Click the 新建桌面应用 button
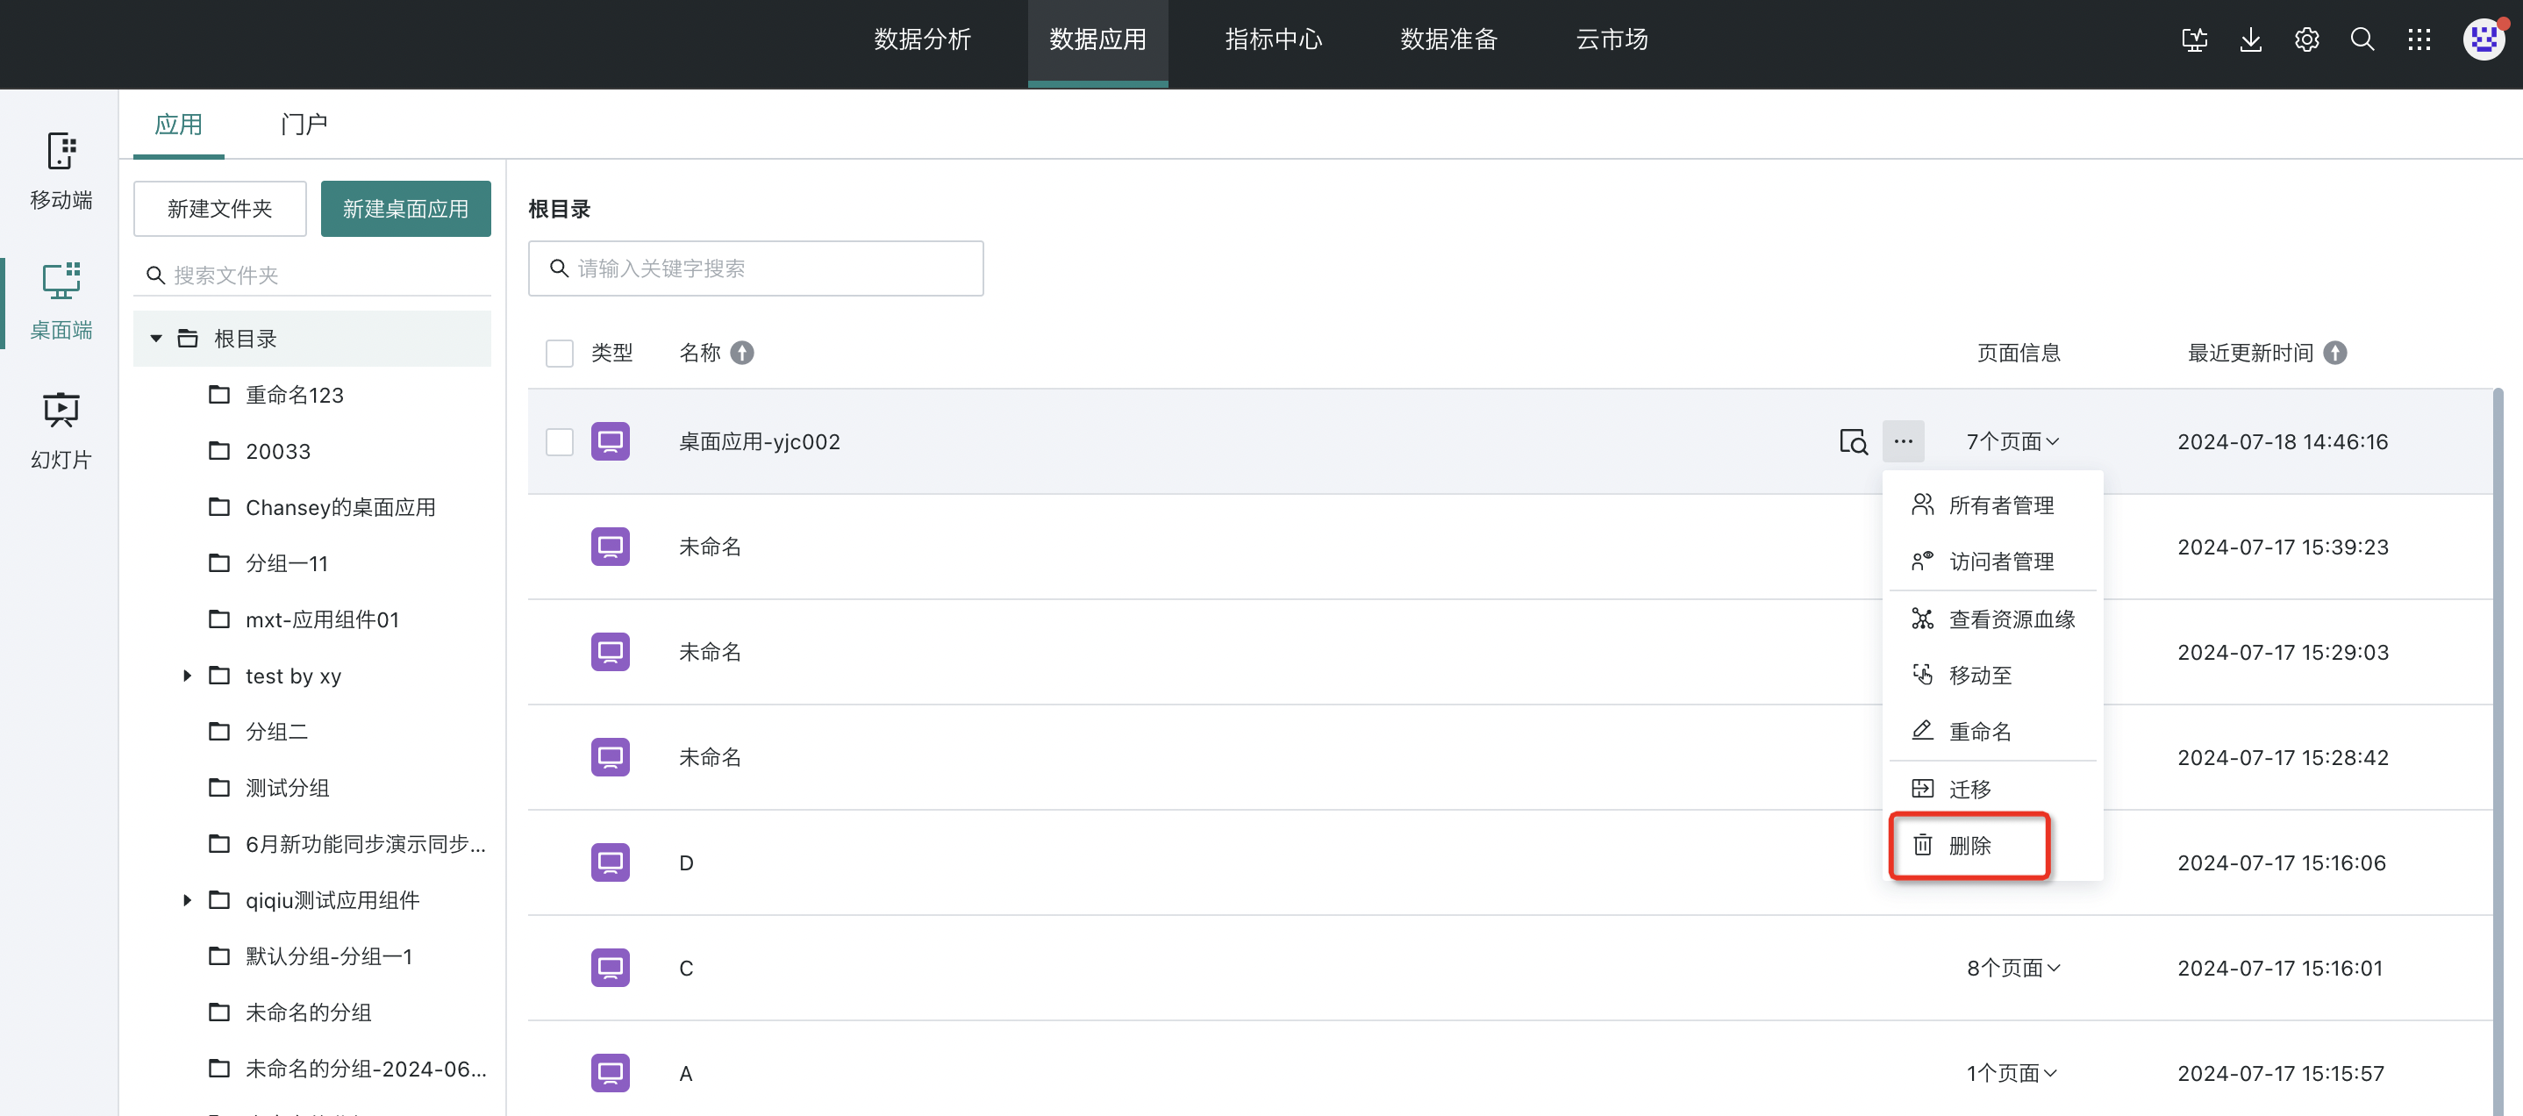Screen dimensions: 2523x1116 [x=405, y=209]
